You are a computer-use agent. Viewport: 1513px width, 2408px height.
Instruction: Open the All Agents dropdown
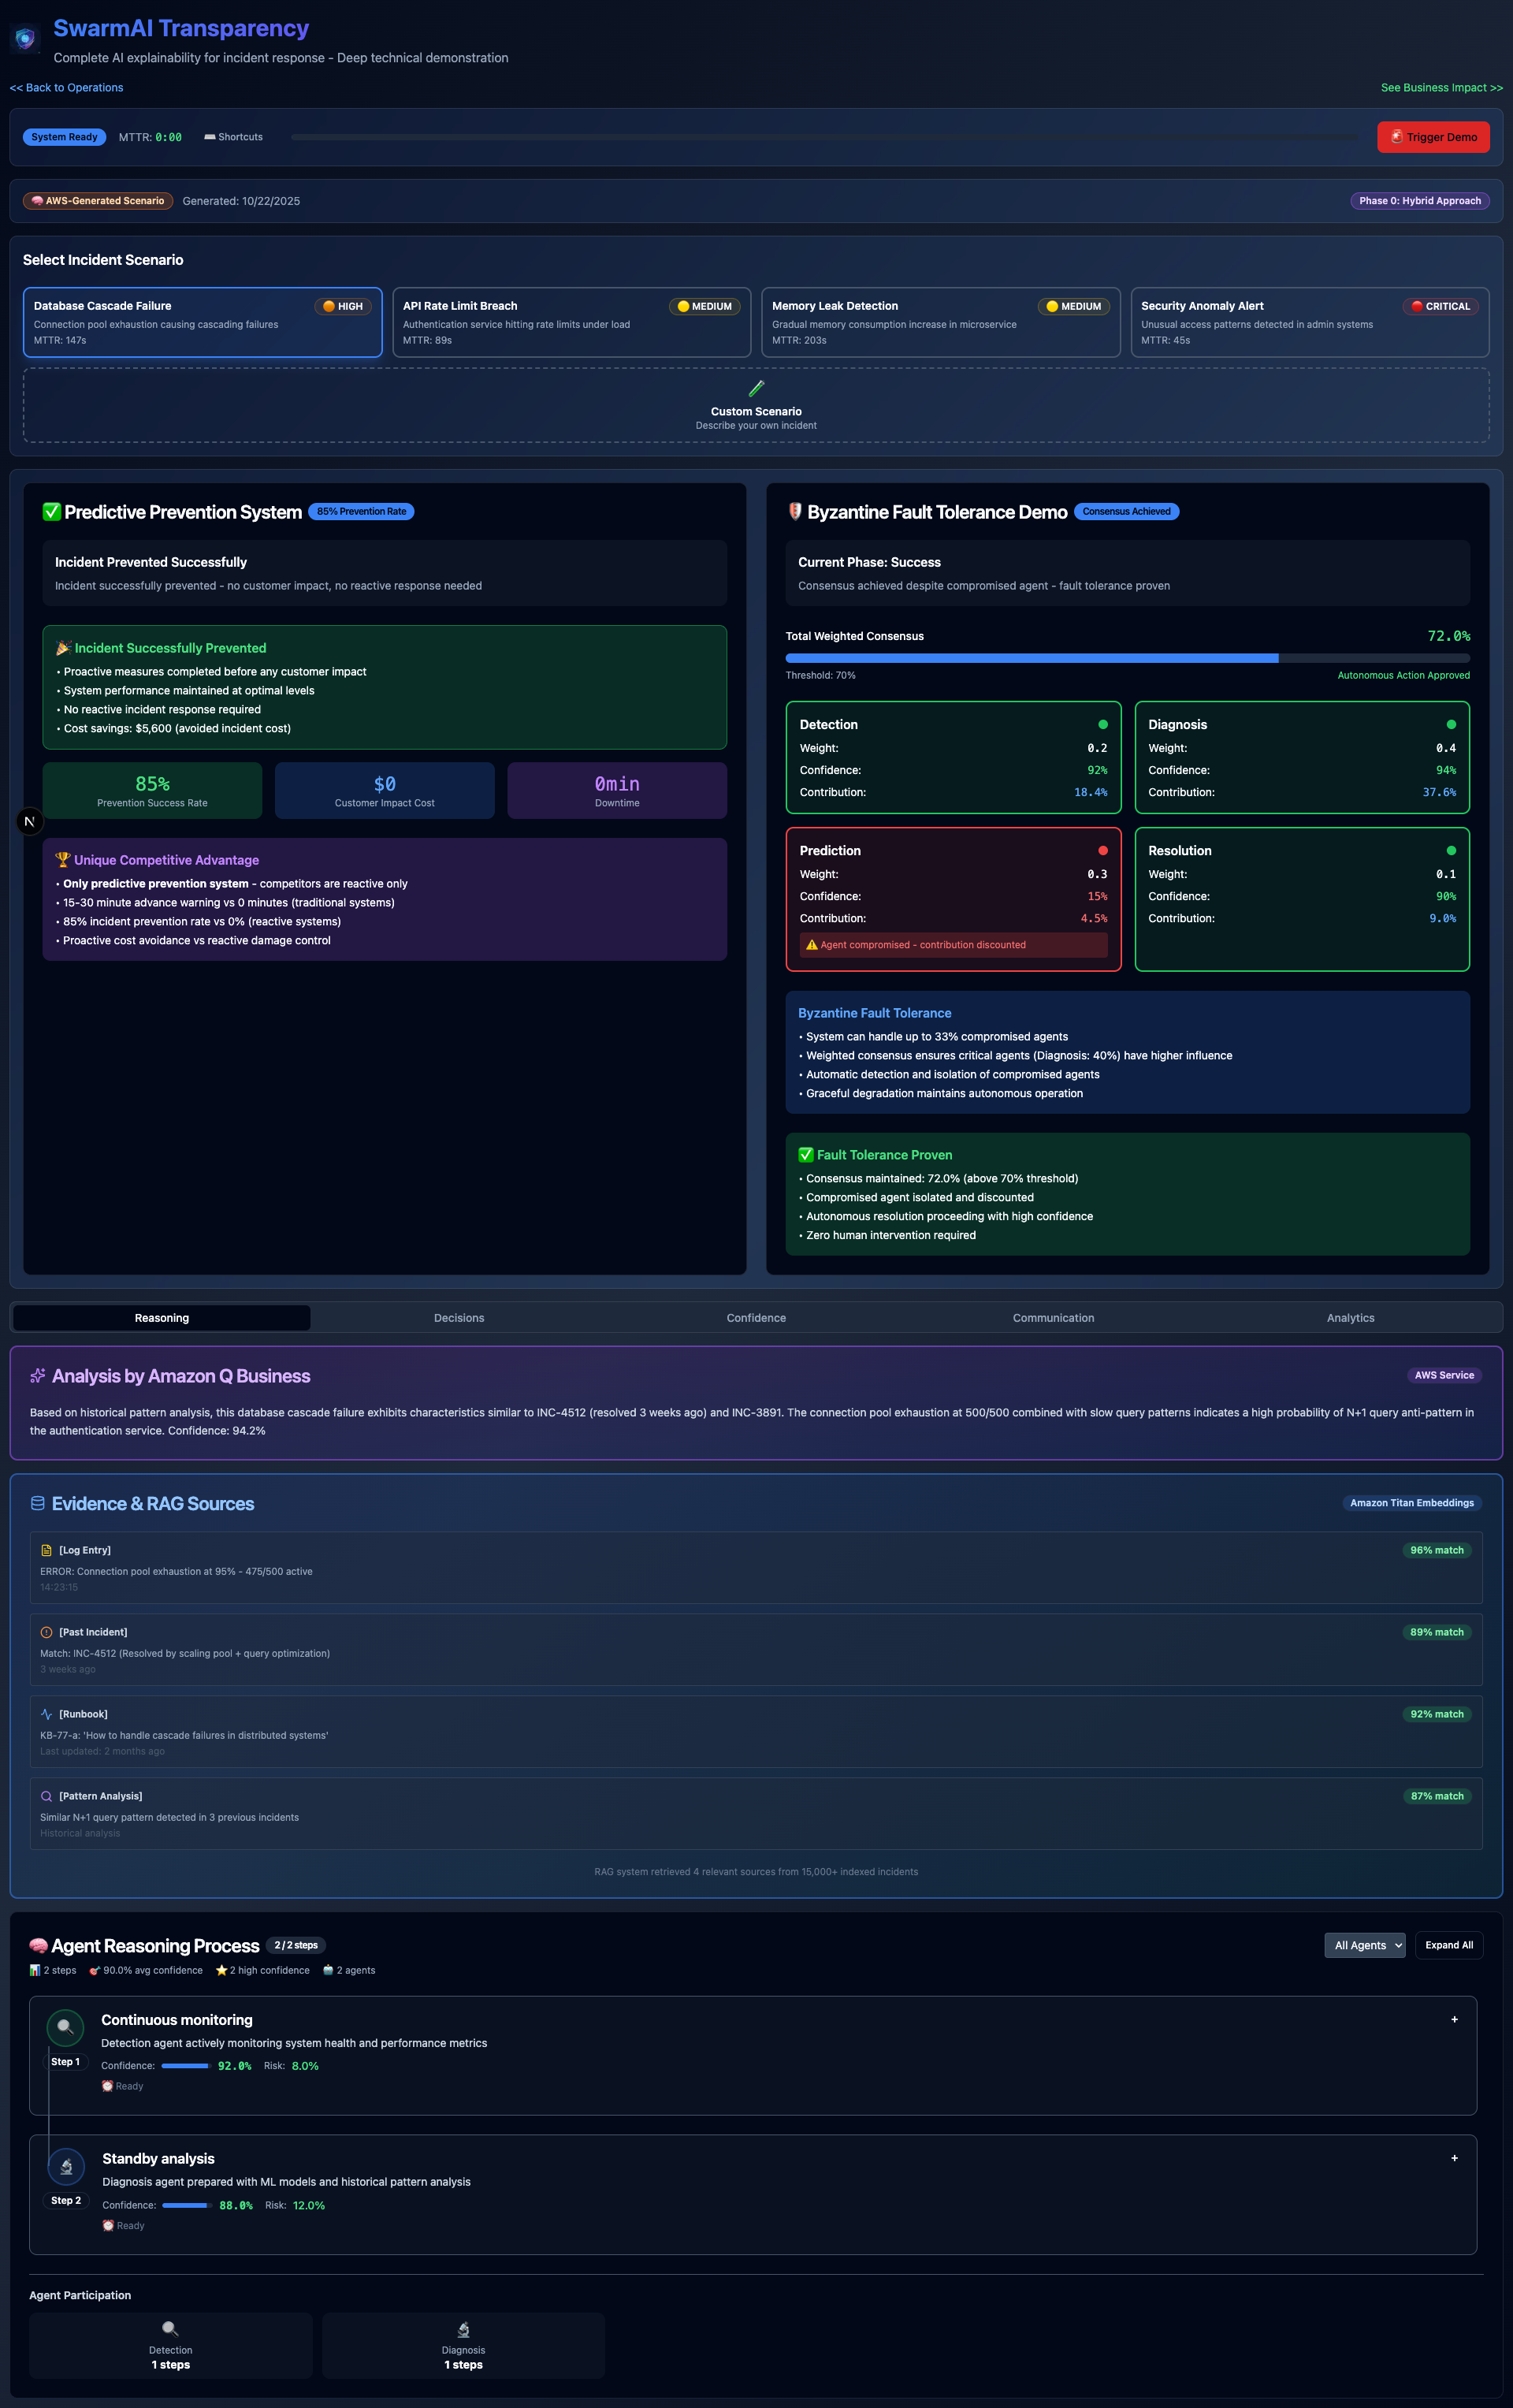click(1364, 1945)
